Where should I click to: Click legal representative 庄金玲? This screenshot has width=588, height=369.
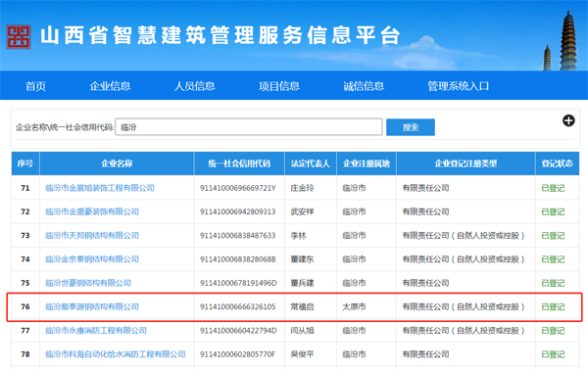(x=302, y=188)
